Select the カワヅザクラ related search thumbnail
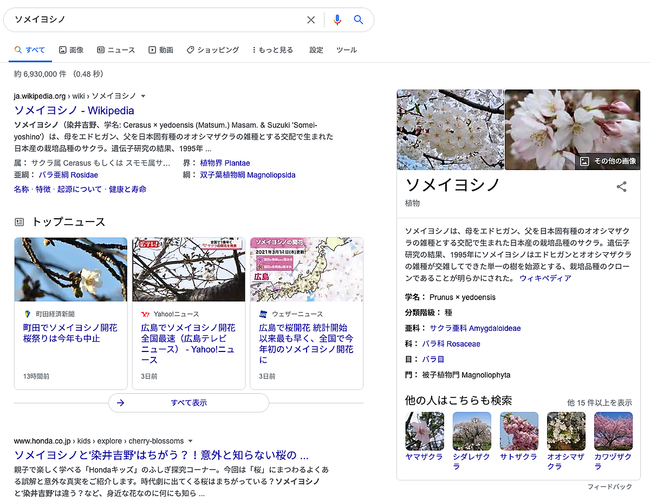Screen dimensions: 650x502 (x=613, y=431)
